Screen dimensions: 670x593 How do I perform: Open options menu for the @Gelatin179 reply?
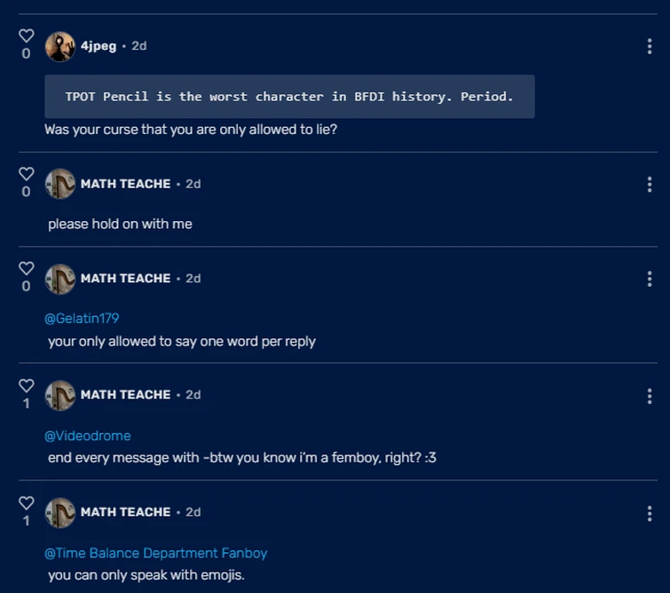(650, 279)
